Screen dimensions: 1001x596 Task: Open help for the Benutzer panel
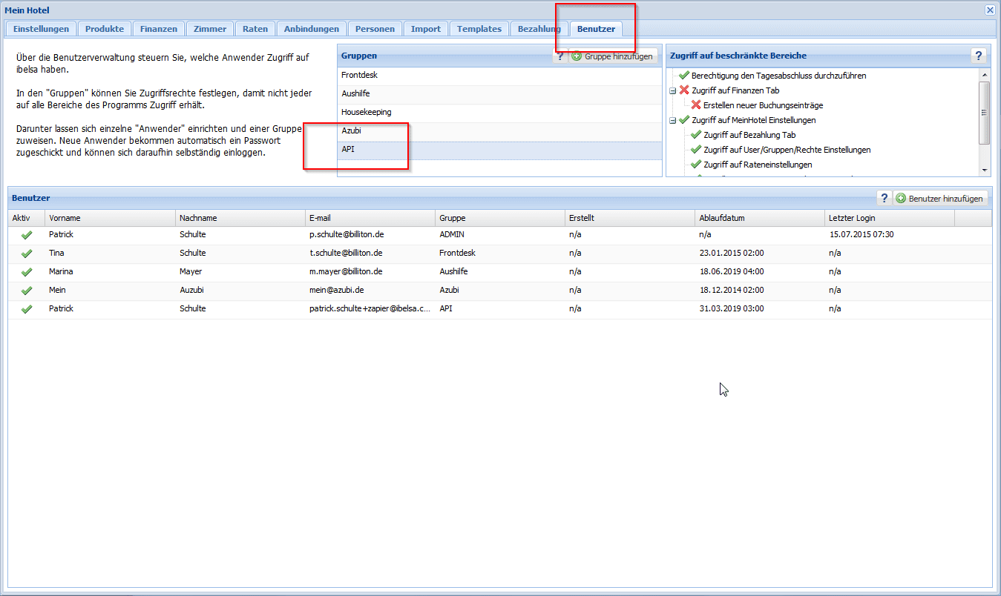coord(884,198)
